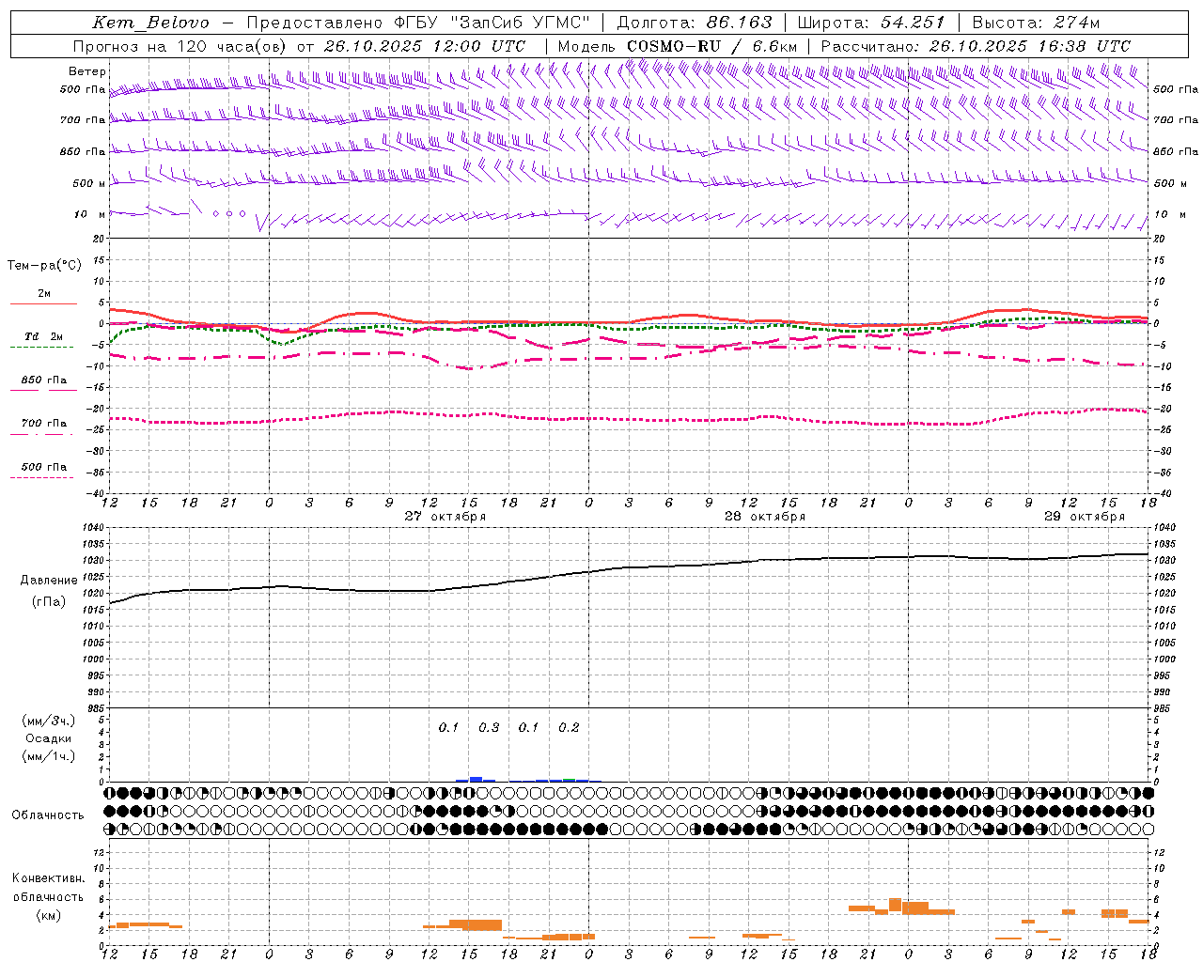Viewport: 1203px width, 962px height.
Task: Click the longitude value Долгота: 86.163
Action: point(695,23)
